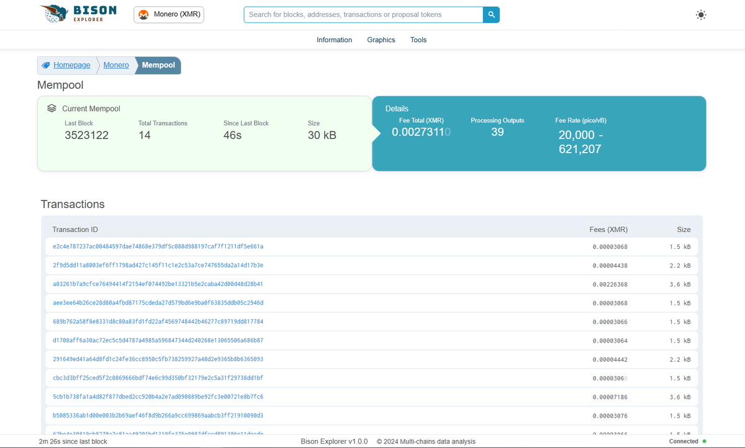
Task: Click fee value 0.00004438
Action: pos(610,266)
